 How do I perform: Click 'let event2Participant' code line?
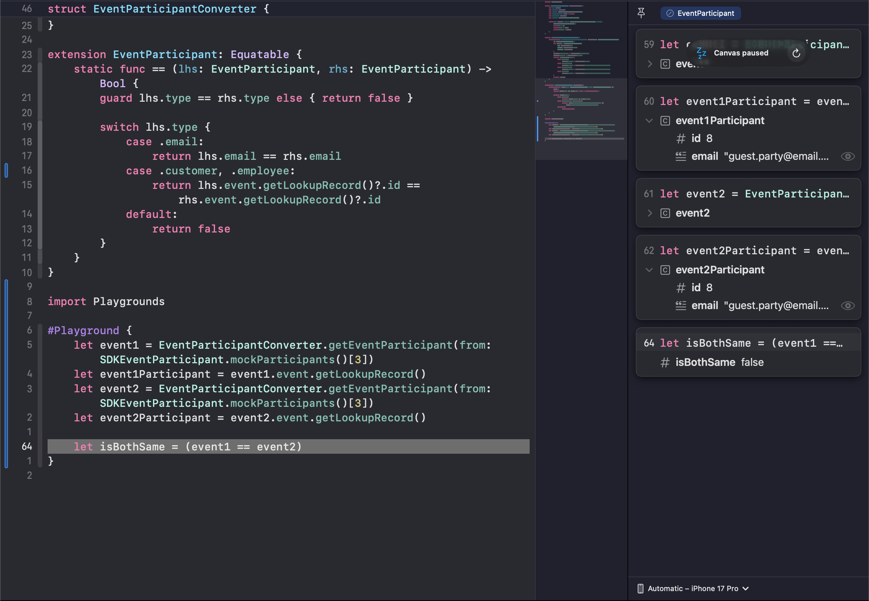pos(250,418)
